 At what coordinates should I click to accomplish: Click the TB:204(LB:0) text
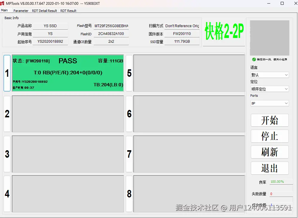[x=108, y=85]
